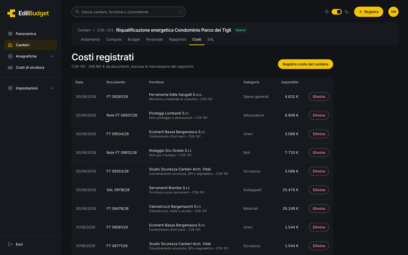Open the GM user avatar menu
This screenshot has height=255, width=408.
pyautogui.click(x=393, y=12)
